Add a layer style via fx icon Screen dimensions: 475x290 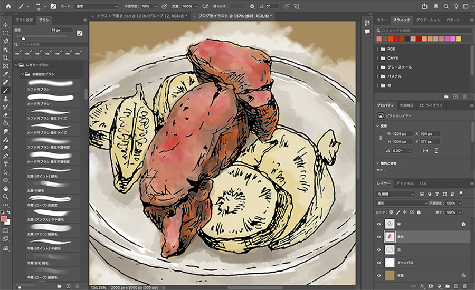pos(423,286)
